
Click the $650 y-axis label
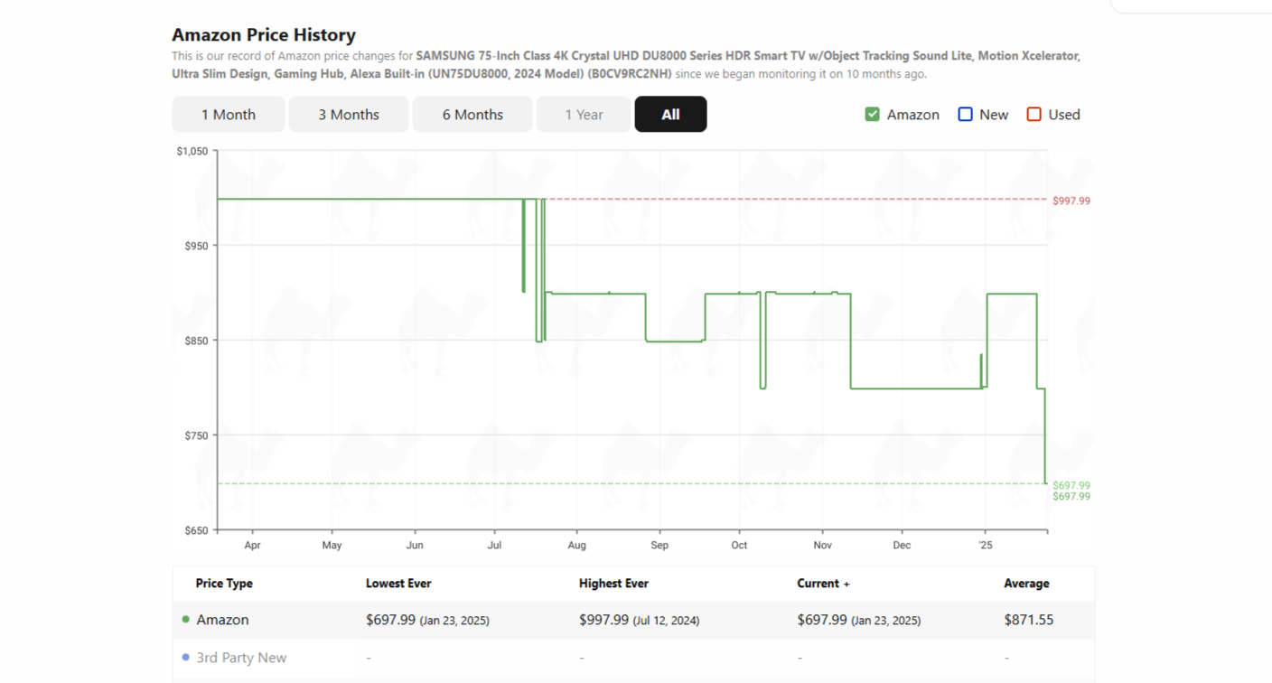pos(196,530)
